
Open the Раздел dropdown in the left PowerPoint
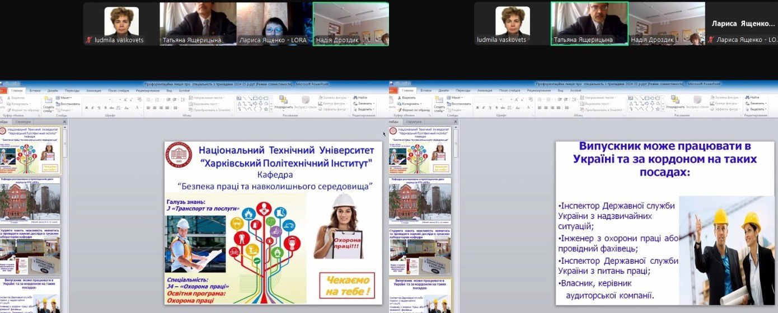tap(64, 110)
